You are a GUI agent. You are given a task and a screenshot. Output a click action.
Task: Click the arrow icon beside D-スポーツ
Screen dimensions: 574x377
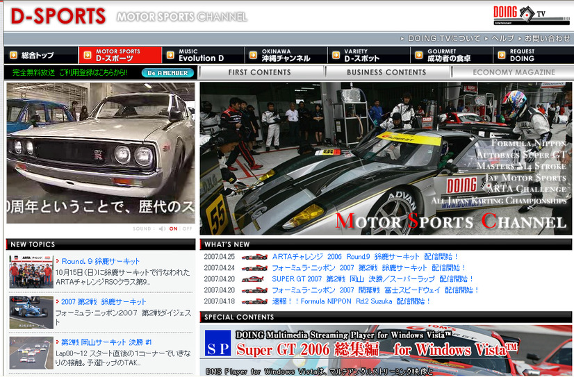pos(88,56)
